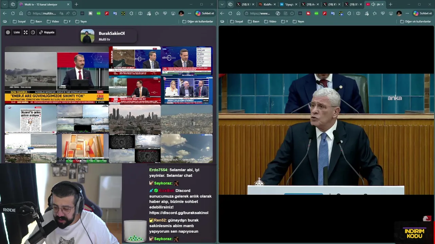This screenshot has height=244, width=435.
Task: Add a new tab in right browser window
Action: tap(390, 4)
